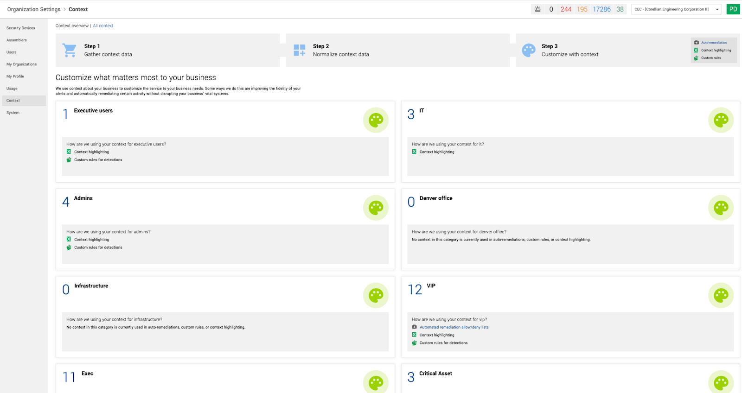Click the Step 2 normalize grid icon
Viewport: 742px width, 393px height.
tap(300, 50)
